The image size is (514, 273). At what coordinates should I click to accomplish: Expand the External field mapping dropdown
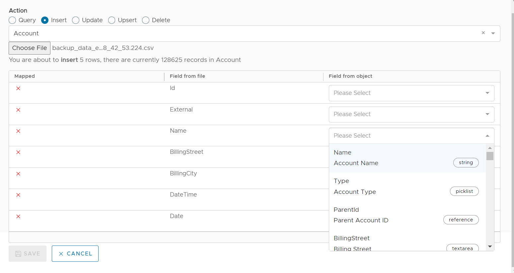tap(411, 114)
